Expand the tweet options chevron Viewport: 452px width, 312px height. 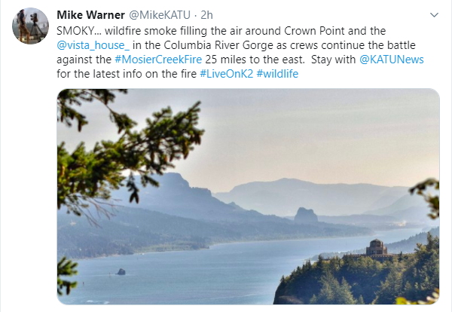coord(434,15)
